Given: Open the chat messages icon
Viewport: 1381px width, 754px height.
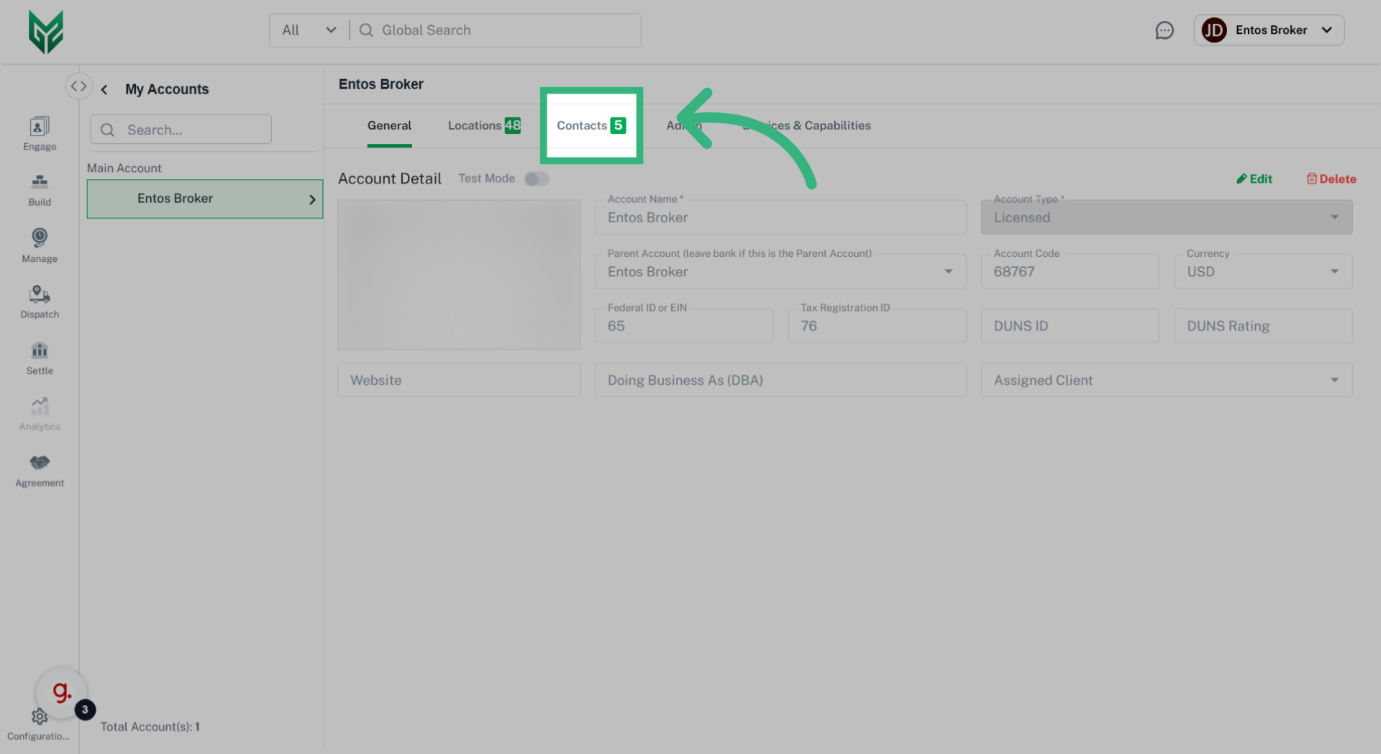Looking at the screenshot, I should (x=1164, y=30).
